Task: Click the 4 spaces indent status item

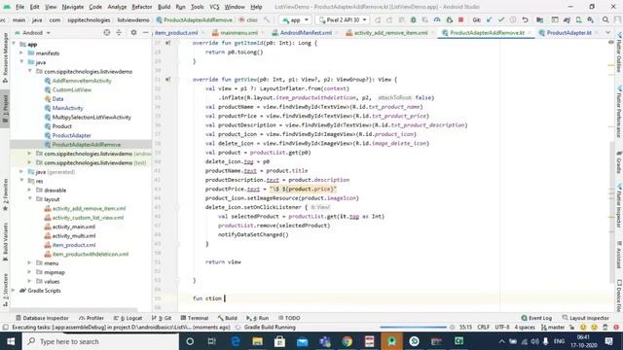Action: [525, 328]
